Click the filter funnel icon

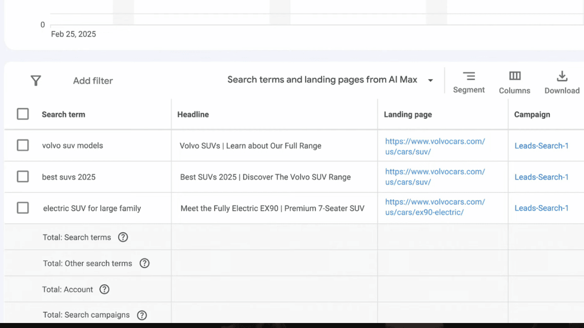36,81
